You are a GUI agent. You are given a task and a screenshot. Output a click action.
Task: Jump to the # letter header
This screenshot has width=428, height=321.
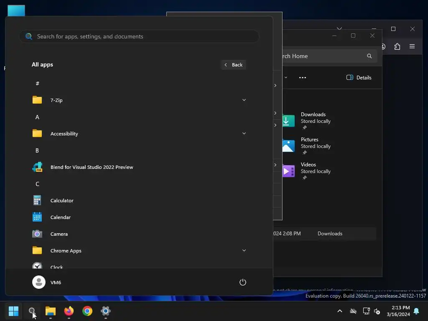pos(37,84)
